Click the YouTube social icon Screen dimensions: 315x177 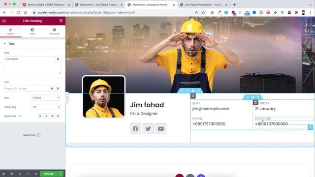[x=161, y=129]
